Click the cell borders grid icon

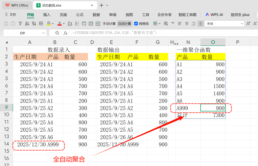41,24
